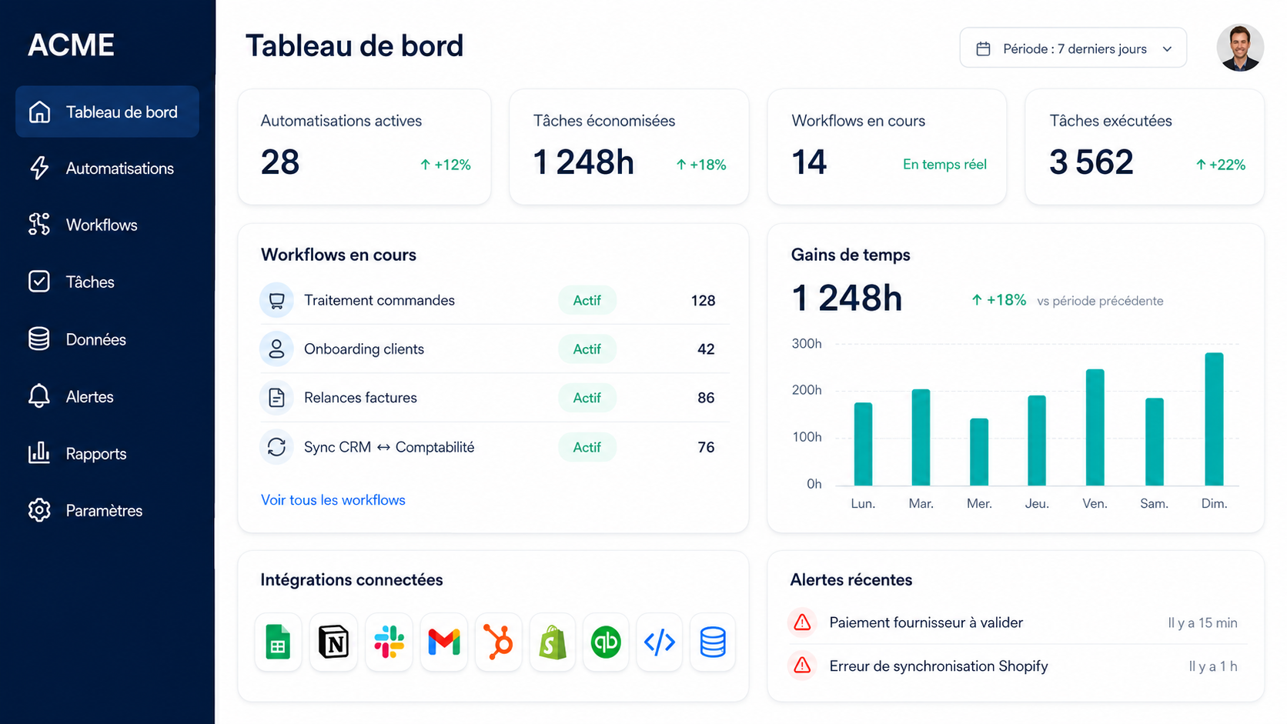1287x724 pixels.
Task: Click Actif badge for Traitement commandes
Action: point(587,300)
